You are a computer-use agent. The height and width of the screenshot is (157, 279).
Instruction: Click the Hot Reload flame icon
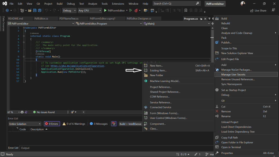pos(136,11)
